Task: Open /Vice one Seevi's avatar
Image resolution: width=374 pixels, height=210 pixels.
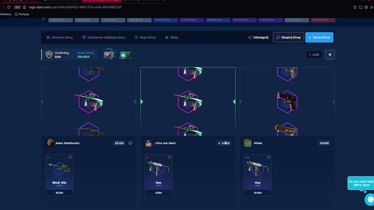Action: 148,143
